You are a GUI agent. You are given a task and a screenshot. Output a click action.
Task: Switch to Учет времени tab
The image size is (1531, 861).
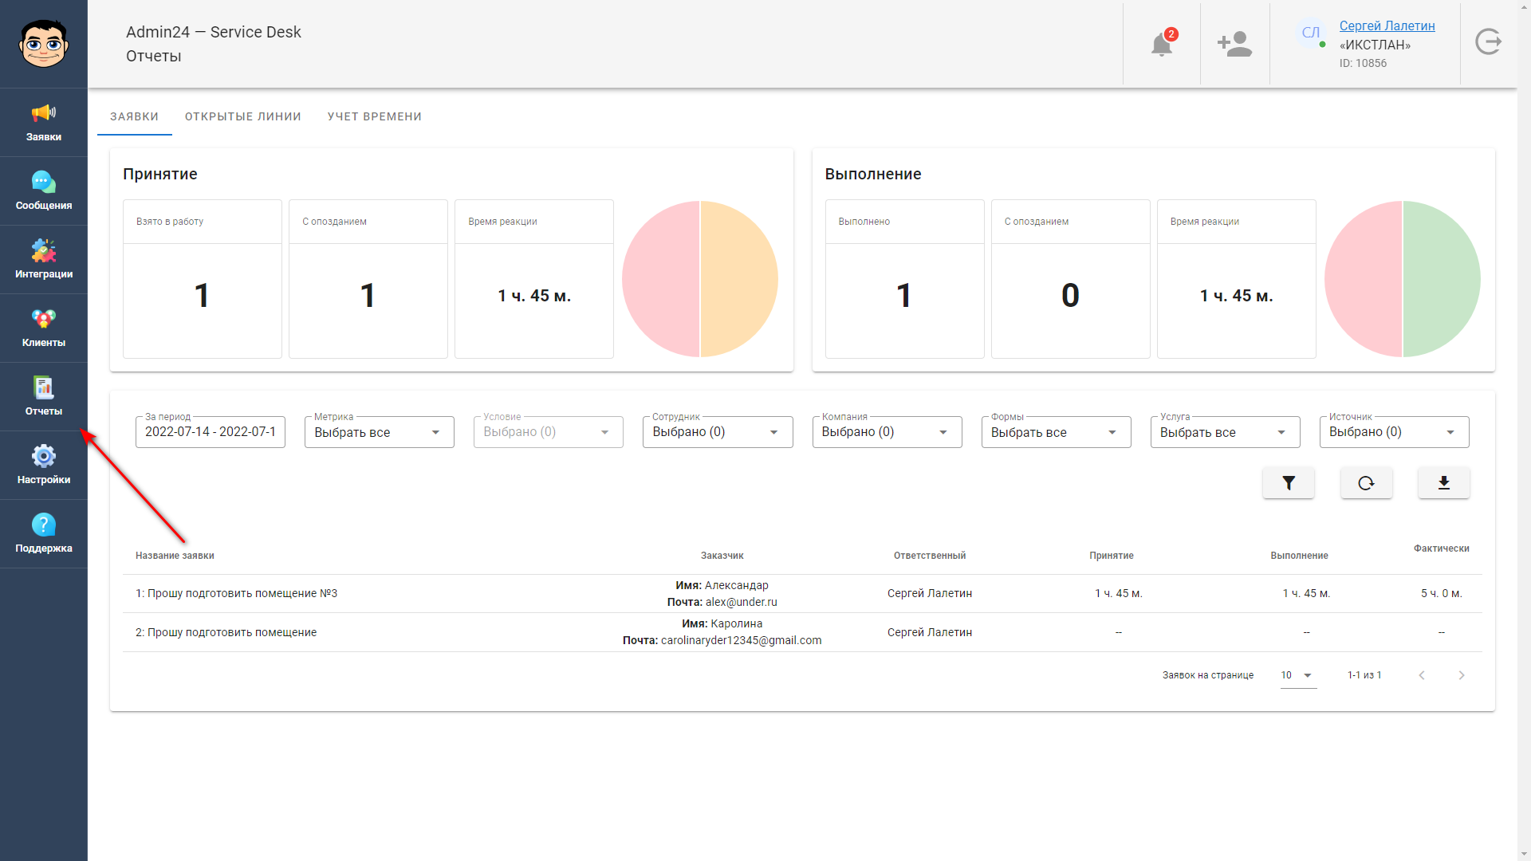click(x=375, y=116)
